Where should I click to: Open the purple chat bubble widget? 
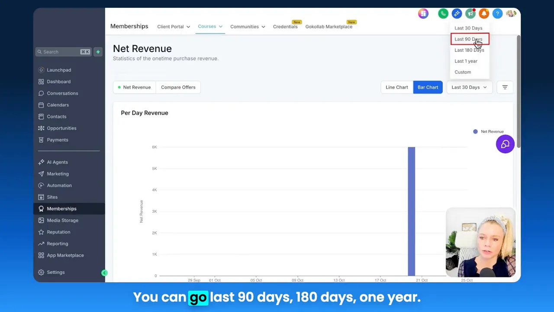(x=505, y=144)
